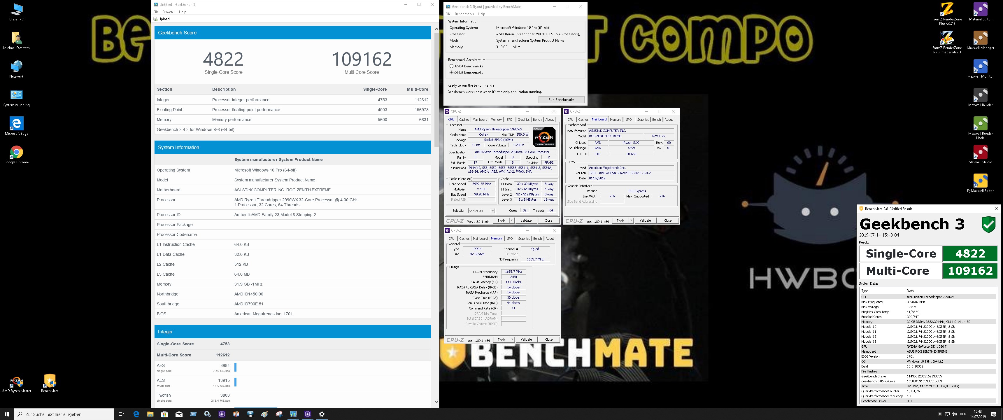This screenshot has height=420, width=1003.
Task: Click the green verified shield in BenchMate
Action: pyautogui.click(x=989, y=225)
